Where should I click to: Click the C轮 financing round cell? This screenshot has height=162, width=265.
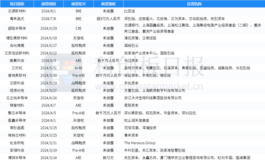tap(78, 28)
